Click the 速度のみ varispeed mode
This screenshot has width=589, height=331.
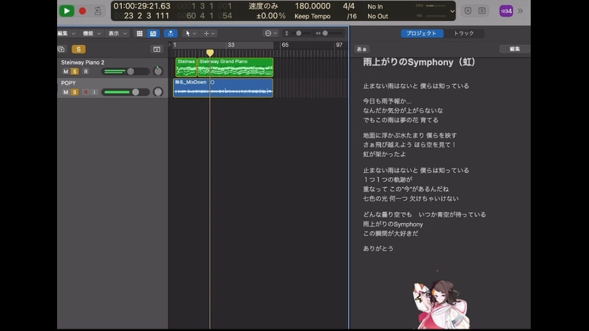(263, 6)
